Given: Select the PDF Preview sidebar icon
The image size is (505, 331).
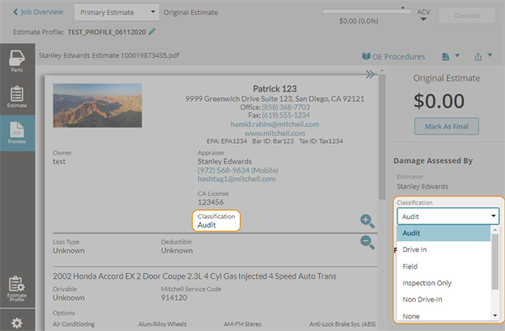Looking at the screenshot, I should pos(17,133).
